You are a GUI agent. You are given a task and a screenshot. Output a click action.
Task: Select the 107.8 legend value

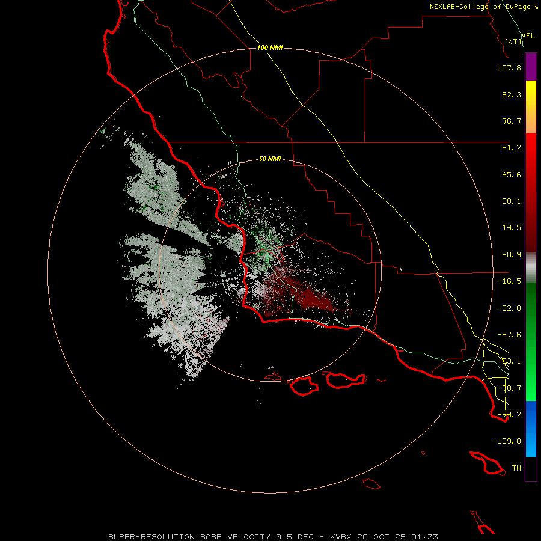click(509, 67)
